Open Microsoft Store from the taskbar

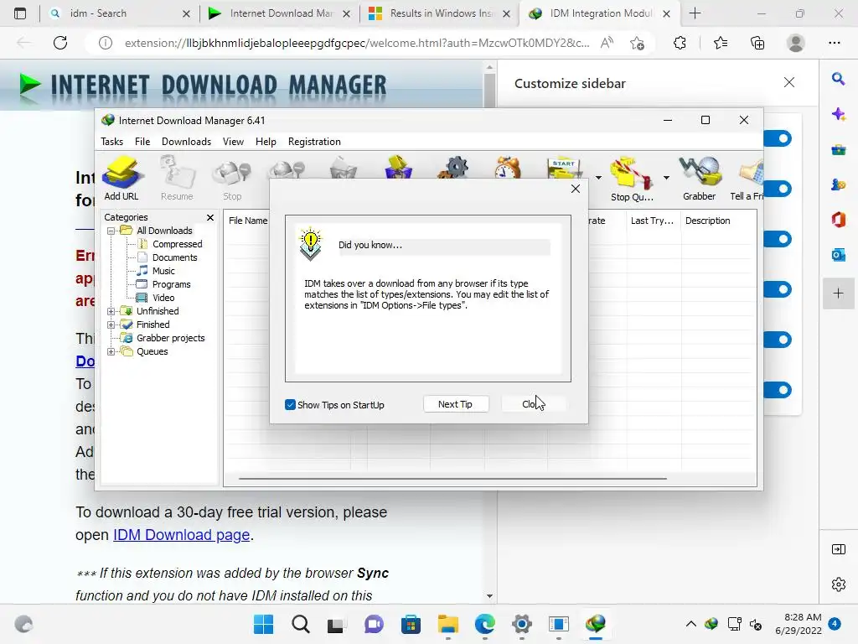[411, 624]
